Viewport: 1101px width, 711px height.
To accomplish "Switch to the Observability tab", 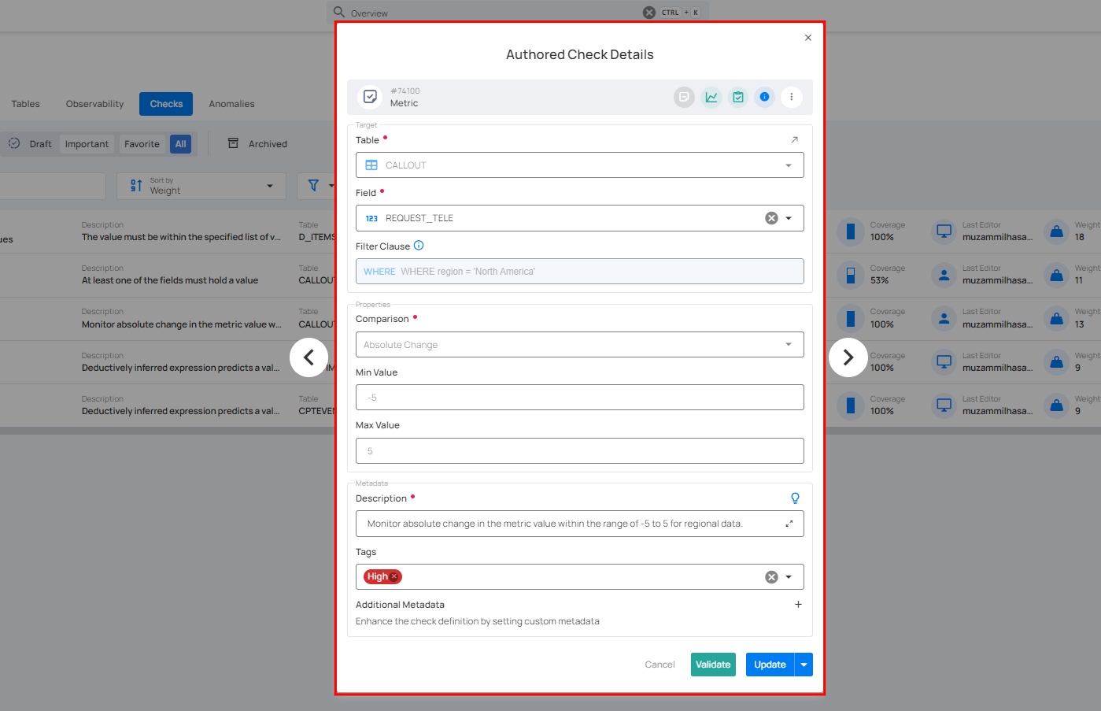I will pos(94,104).
